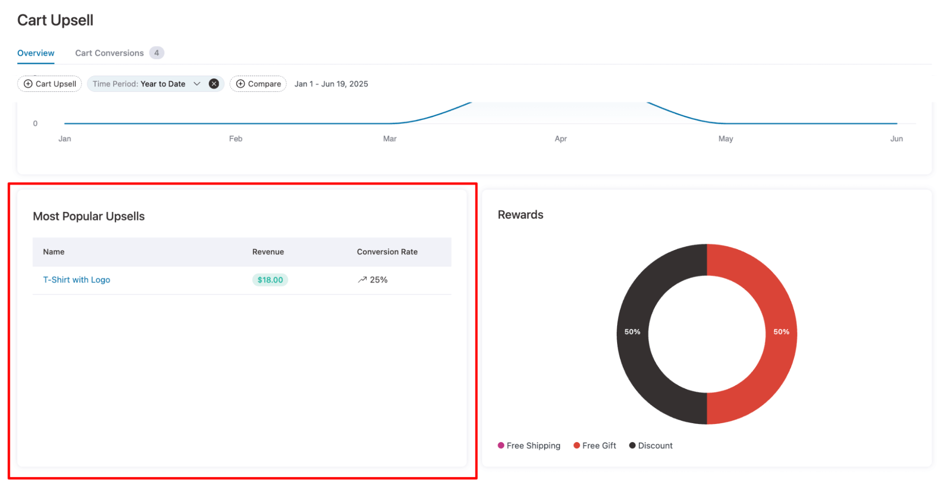
Task: Click the Feb label on the chart axis
Action: [x=236, y=139]
